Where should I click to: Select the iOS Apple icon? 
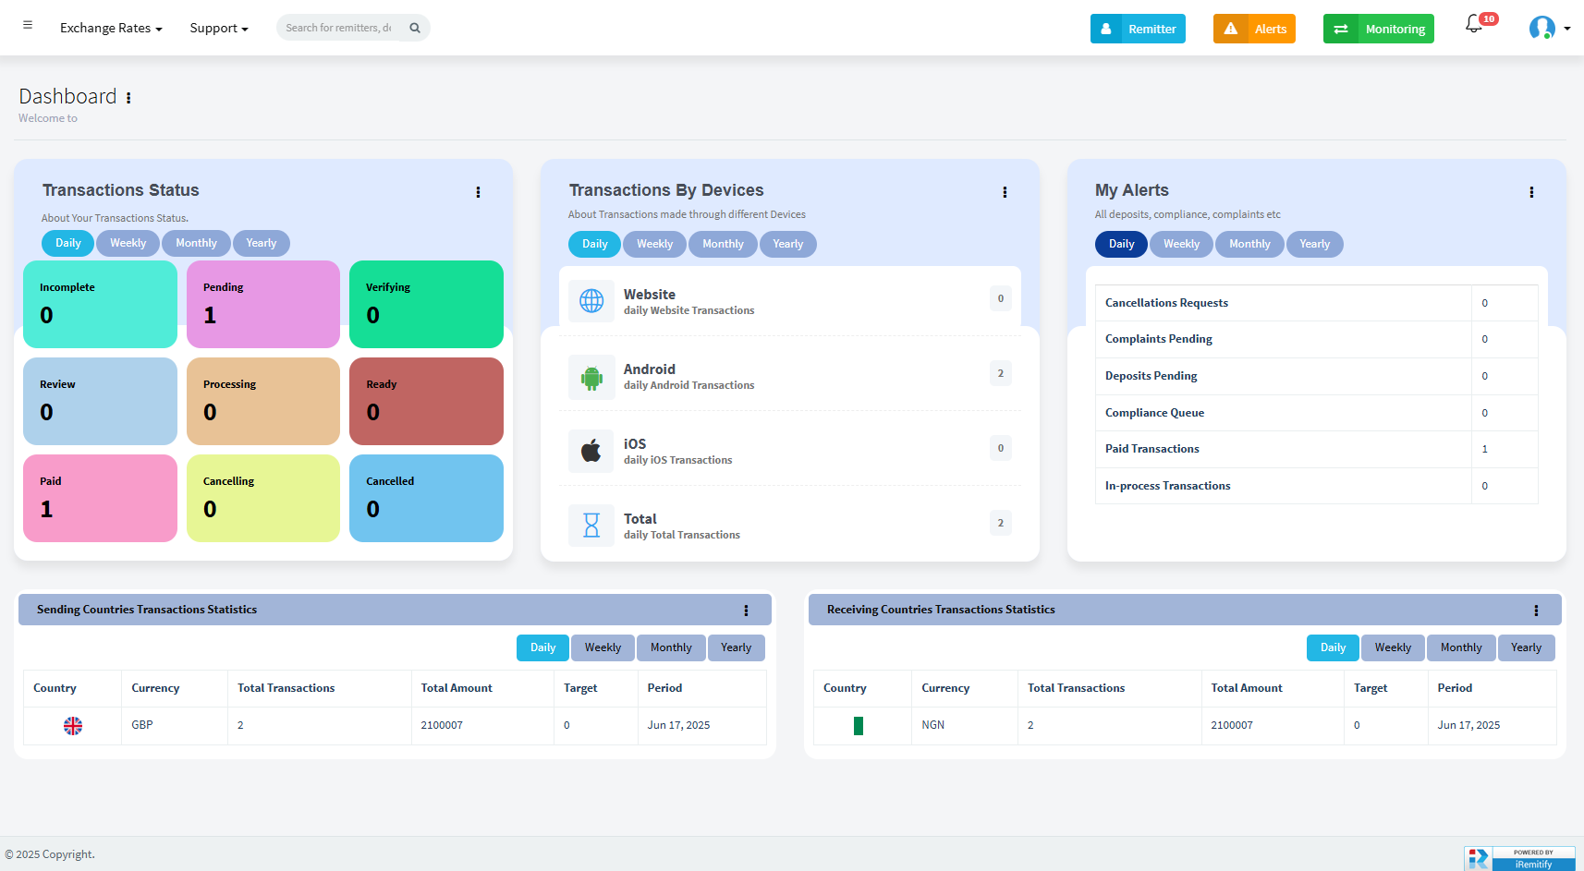click(x=591, y=451)
